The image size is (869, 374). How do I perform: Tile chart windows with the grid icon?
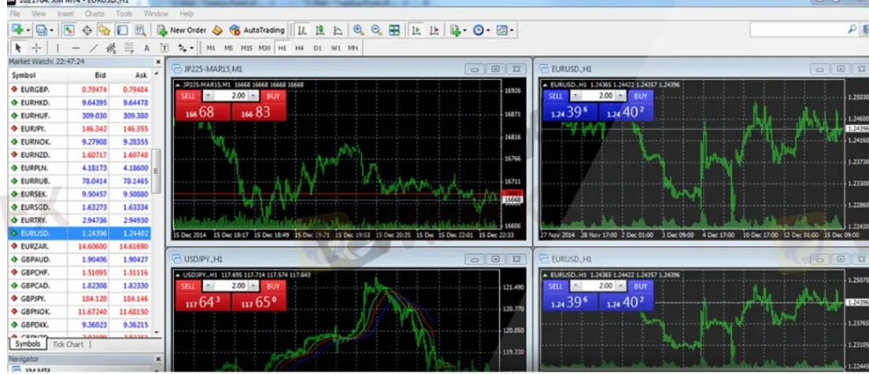click(394, 30)
